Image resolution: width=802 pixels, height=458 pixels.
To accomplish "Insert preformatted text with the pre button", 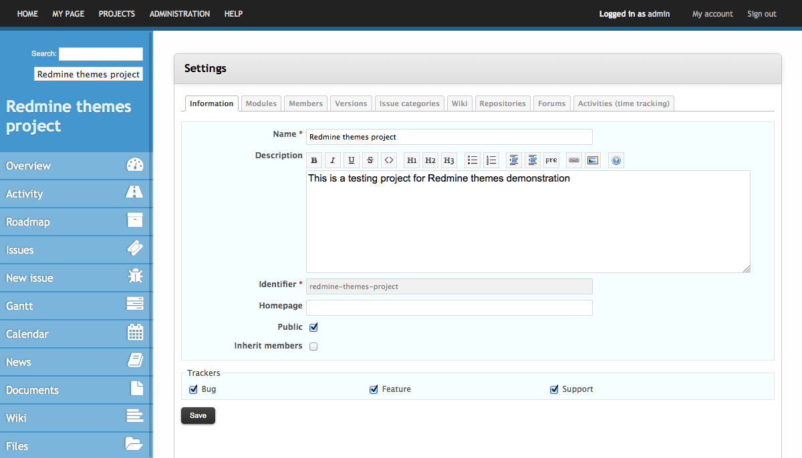I will [x=551, y=160].
